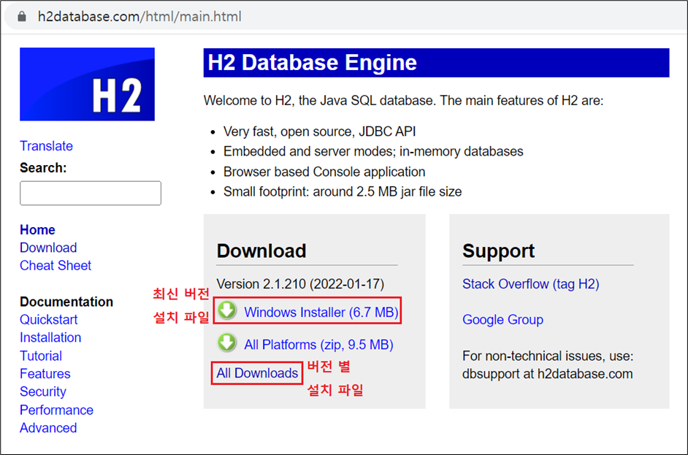Click the Support section heading

pos(498,251)
